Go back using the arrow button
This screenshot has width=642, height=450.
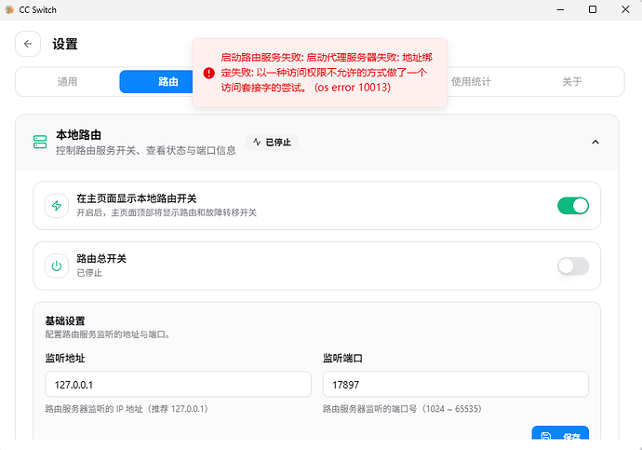pos(28,44)
